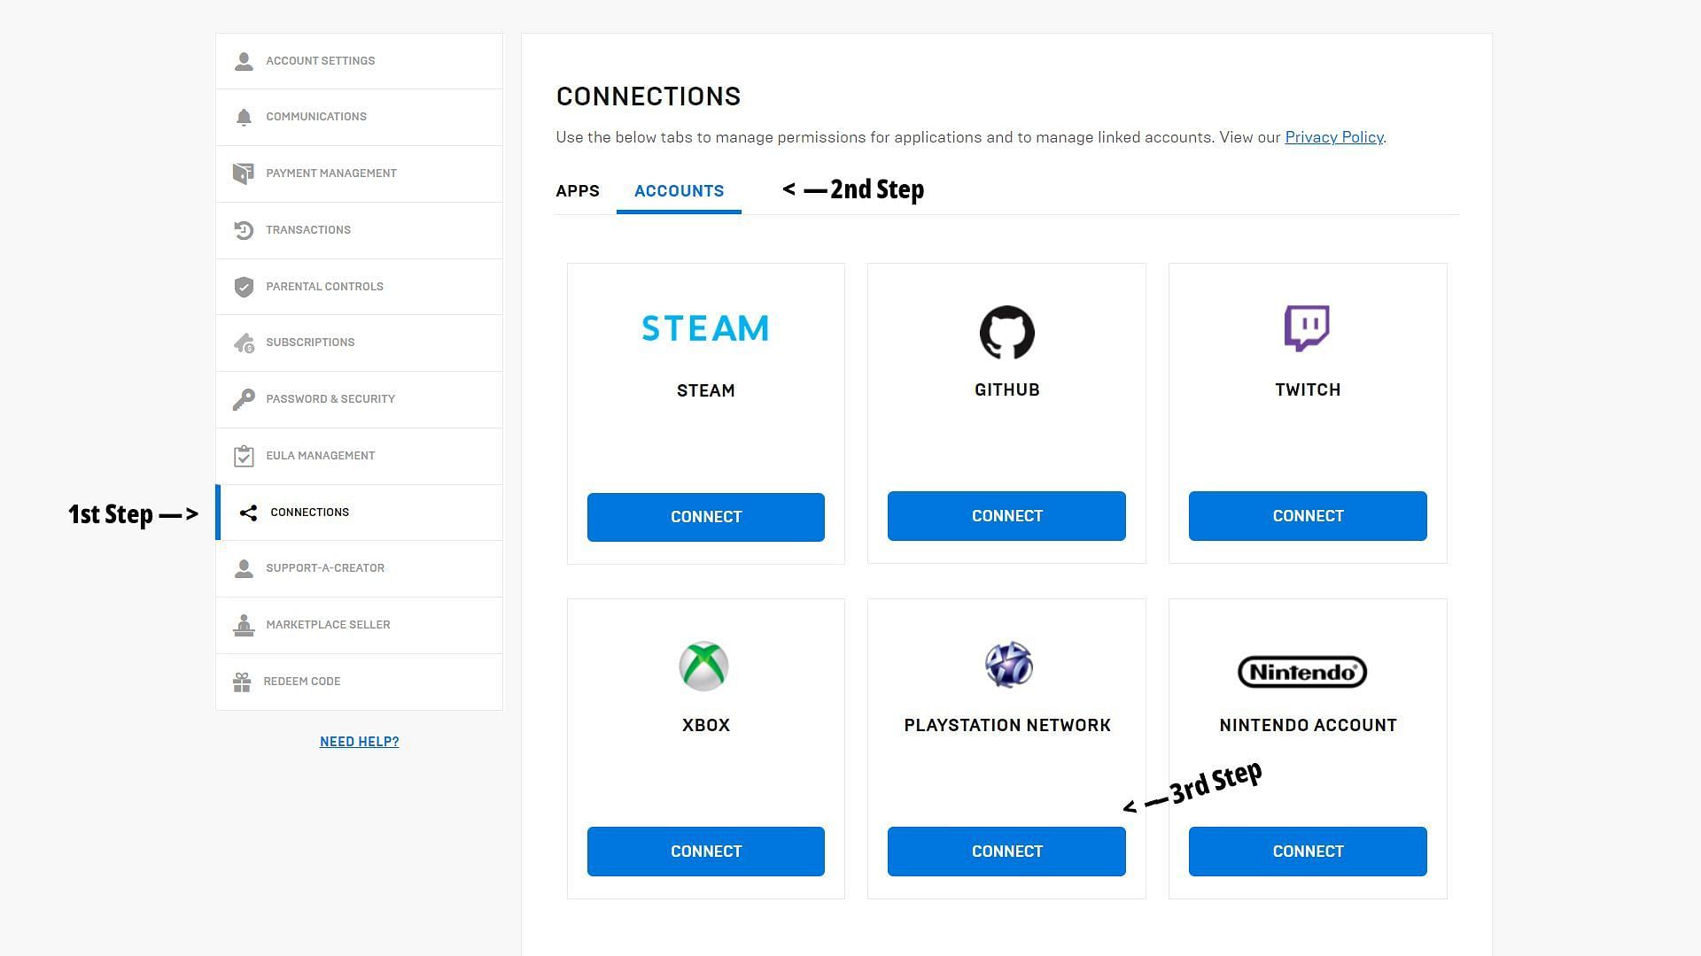
Task: Click the Xbox sphere icon
Action: [x=703, y=666]
